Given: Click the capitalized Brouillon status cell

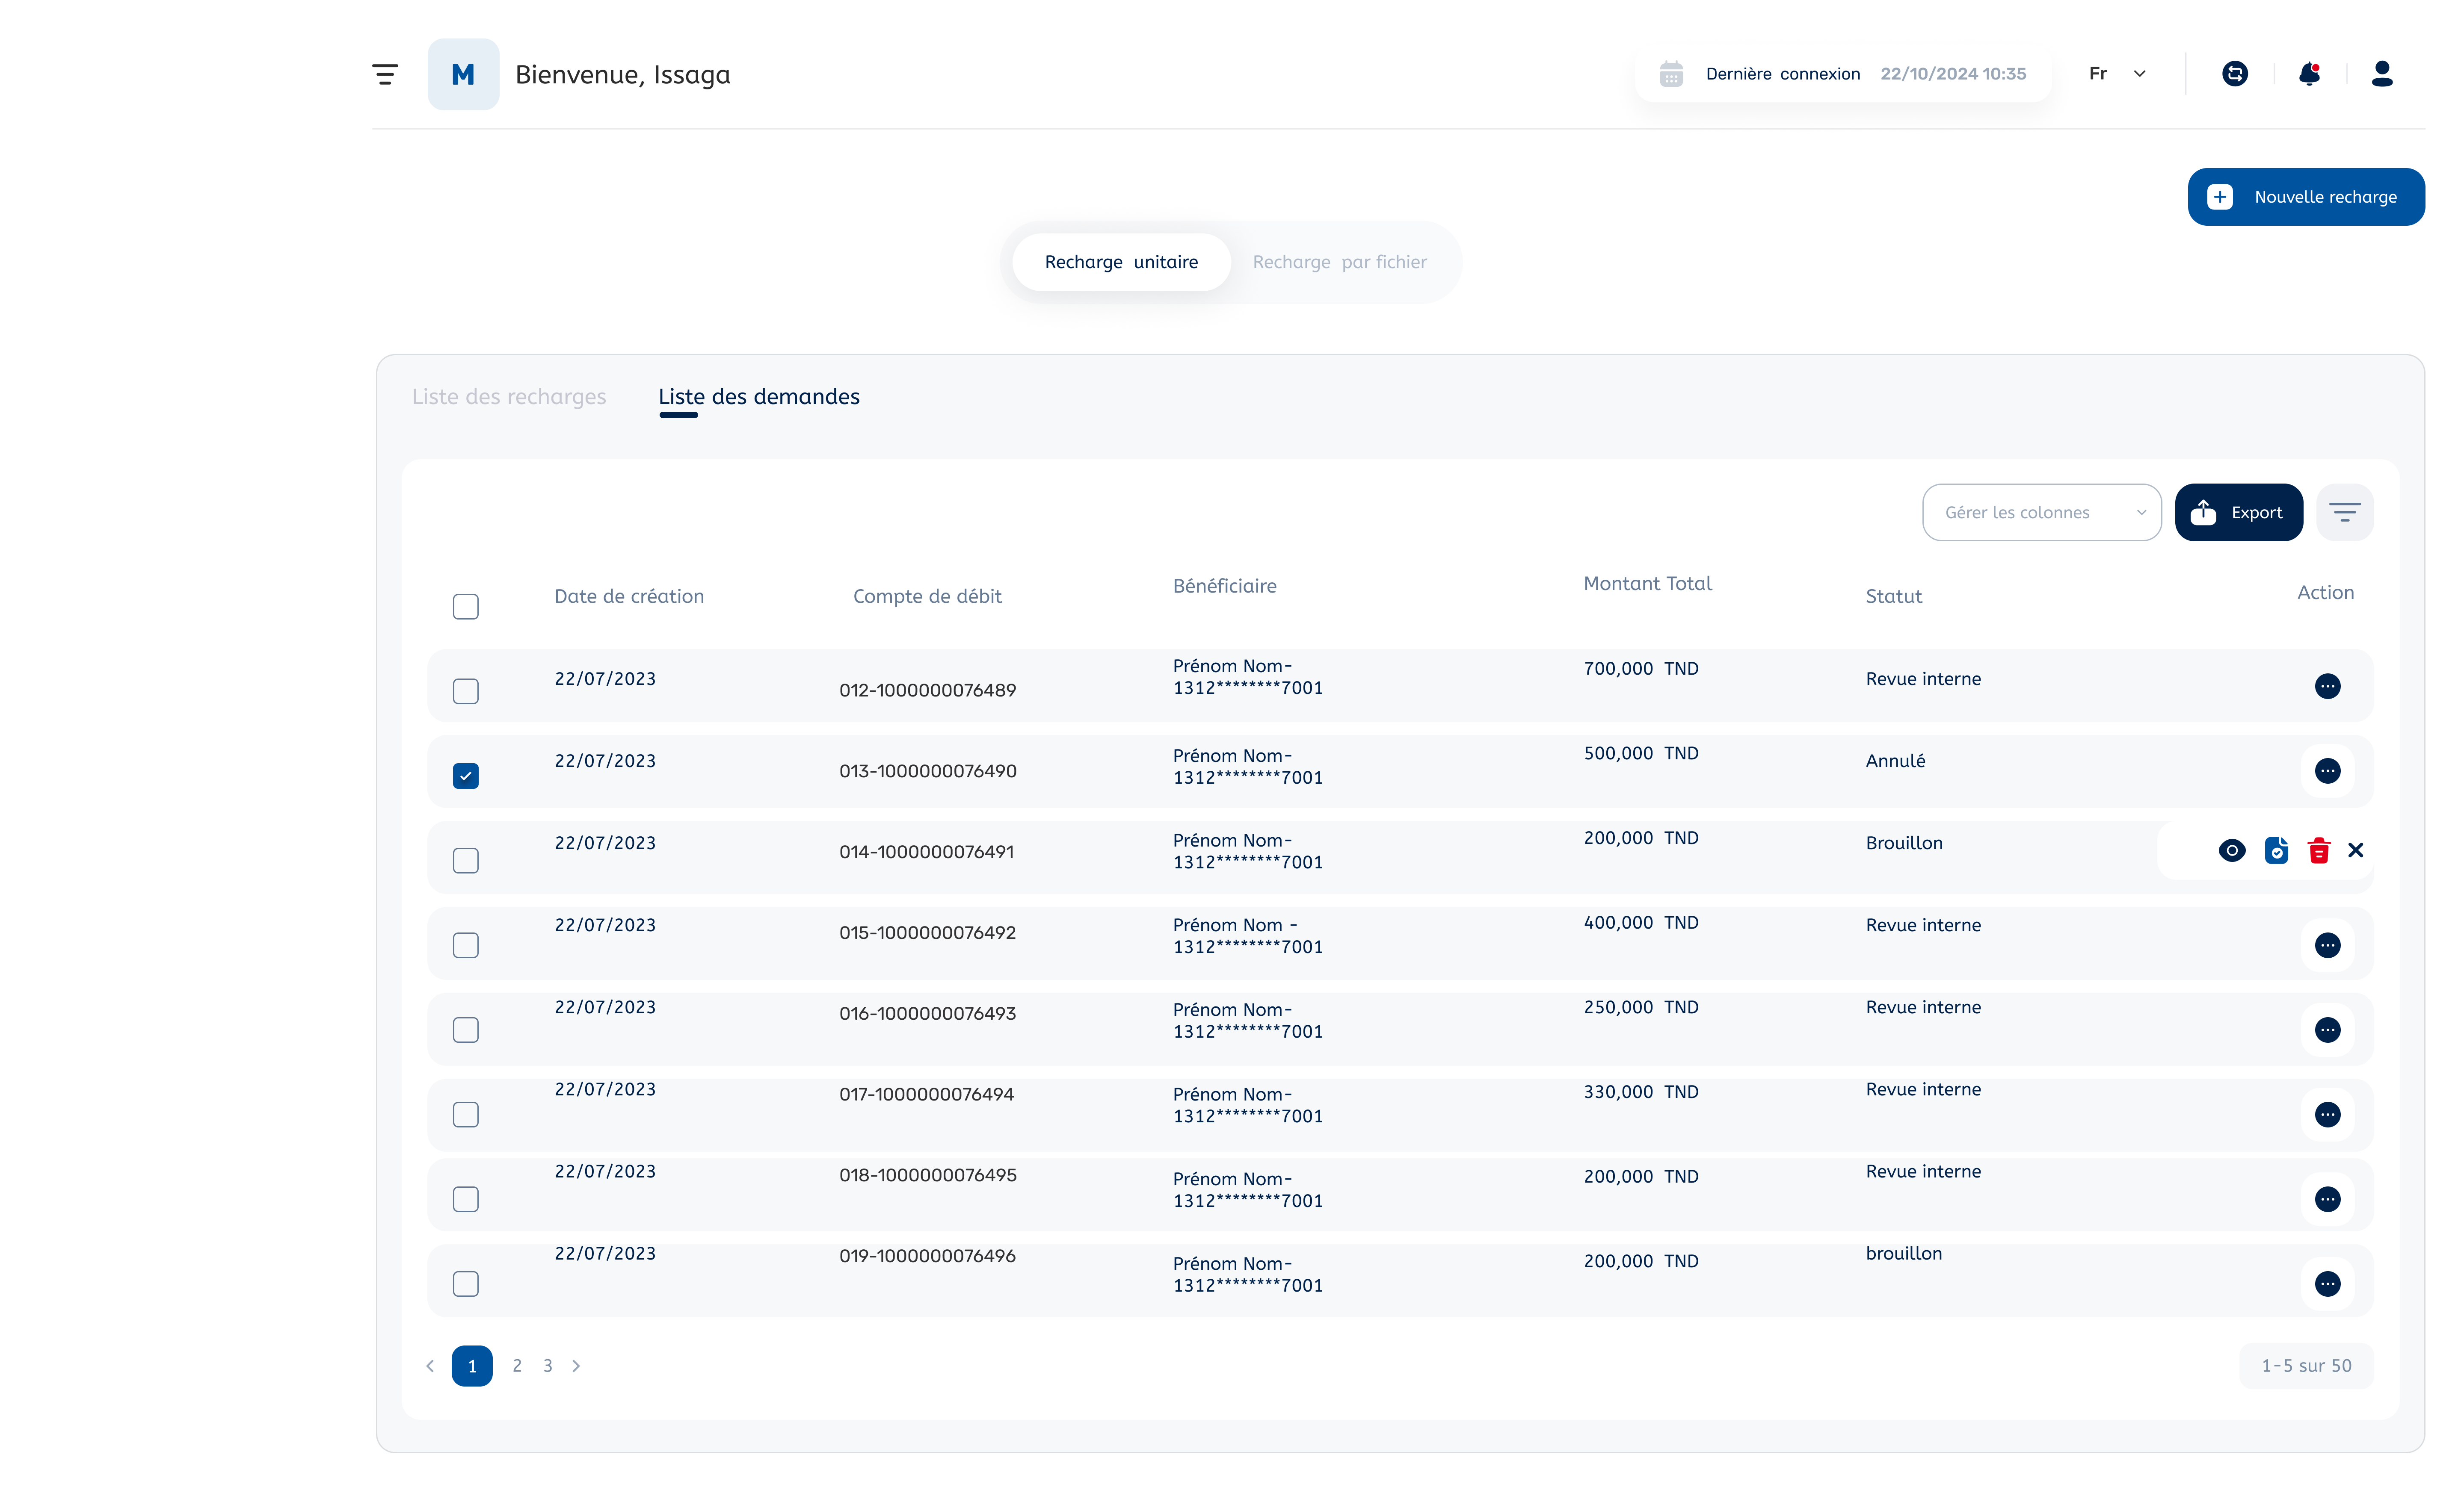Looking at the screenshot, I should pos(1904,844).
